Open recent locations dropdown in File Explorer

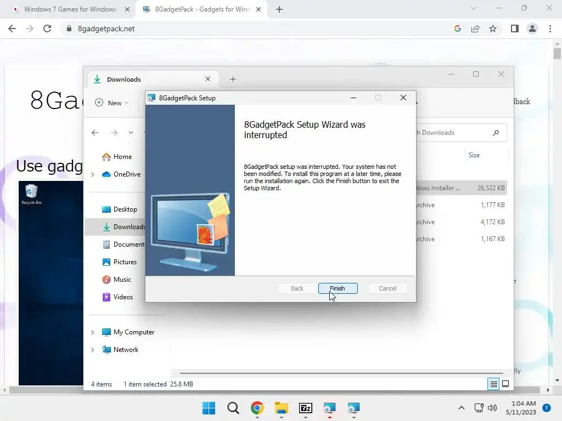click(x=131, y=133)
